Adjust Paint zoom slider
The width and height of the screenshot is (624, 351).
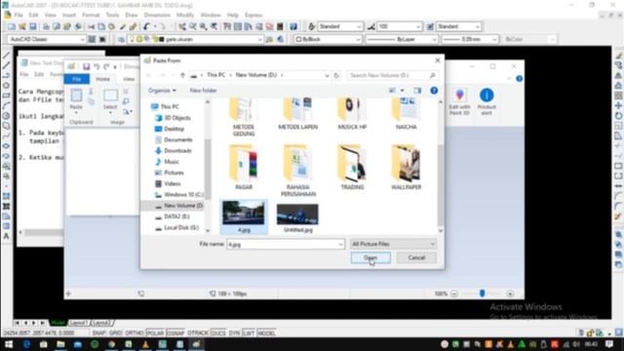(x=482, y=293)
